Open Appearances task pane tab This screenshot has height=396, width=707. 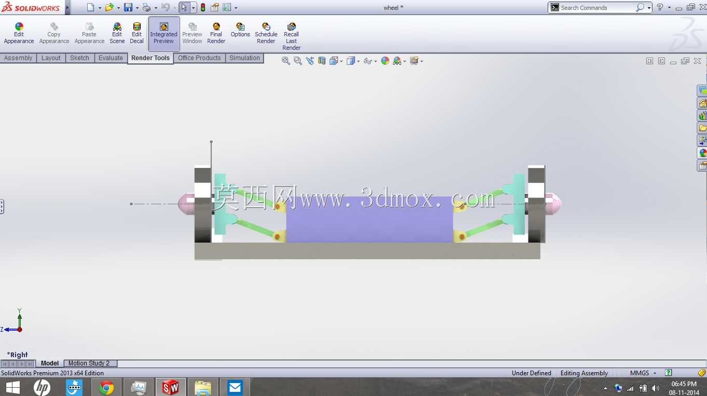coord(702,153)
